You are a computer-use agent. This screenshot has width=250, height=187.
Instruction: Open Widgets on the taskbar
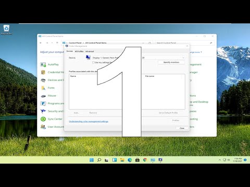pos(115,160)
